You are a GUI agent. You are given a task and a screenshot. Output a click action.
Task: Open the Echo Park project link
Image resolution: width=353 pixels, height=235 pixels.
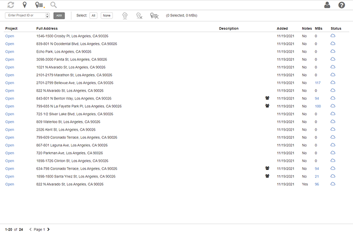click(x=10, y=52)
